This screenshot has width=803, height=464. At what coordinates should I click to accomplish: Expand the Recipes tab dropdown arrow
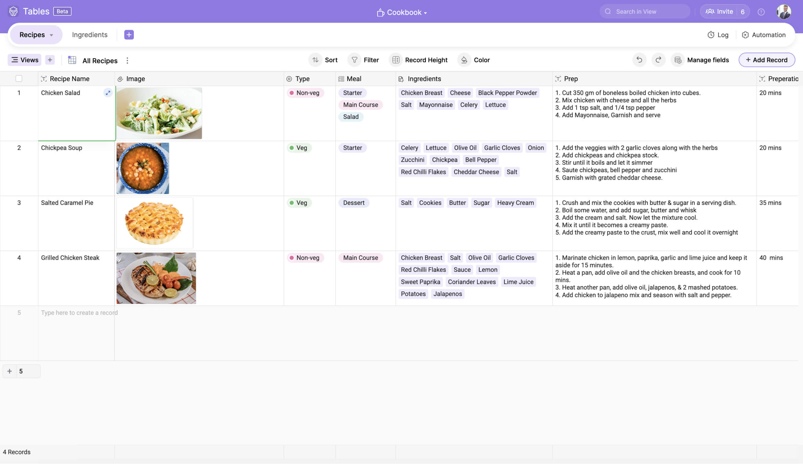tap(51, 35)
